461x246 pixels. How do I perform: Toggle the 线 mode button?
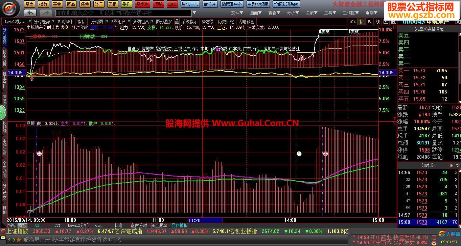[x=377, y=22]
